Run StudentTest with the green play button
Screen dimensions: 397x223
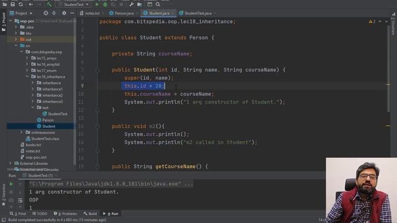click(x=97, y=4)
